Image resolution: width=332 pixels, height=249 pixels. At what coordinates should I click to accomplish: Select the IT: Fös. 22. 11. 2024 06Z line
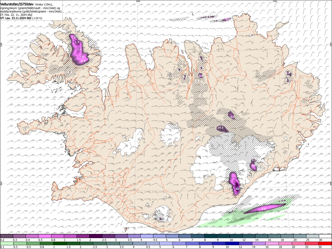(16, 15)
